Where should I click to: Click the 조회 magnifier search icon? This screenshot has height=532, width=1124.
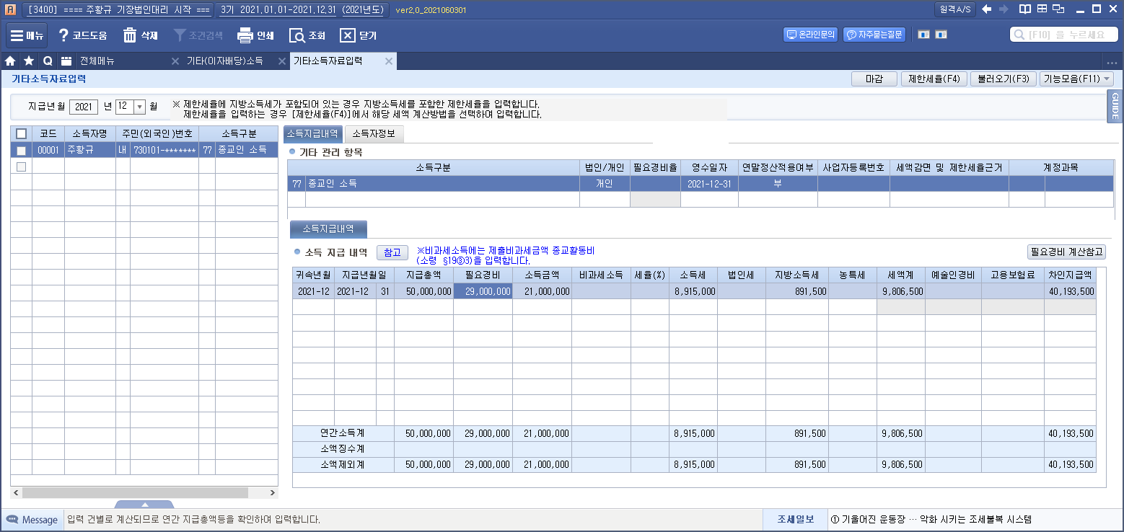pos(297,35)
